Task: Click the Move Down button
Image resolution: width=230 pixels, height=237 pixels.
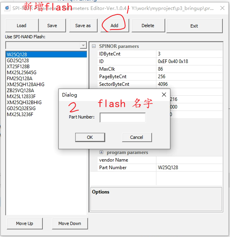Action: pyautogui.click(x=70, y=223)
